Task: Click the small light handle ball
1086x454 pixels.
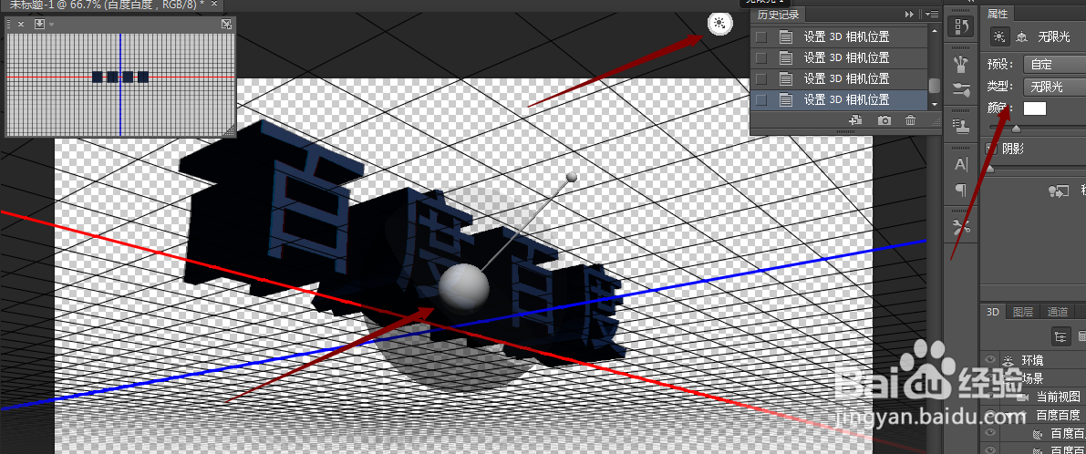Action: [572, 178]
